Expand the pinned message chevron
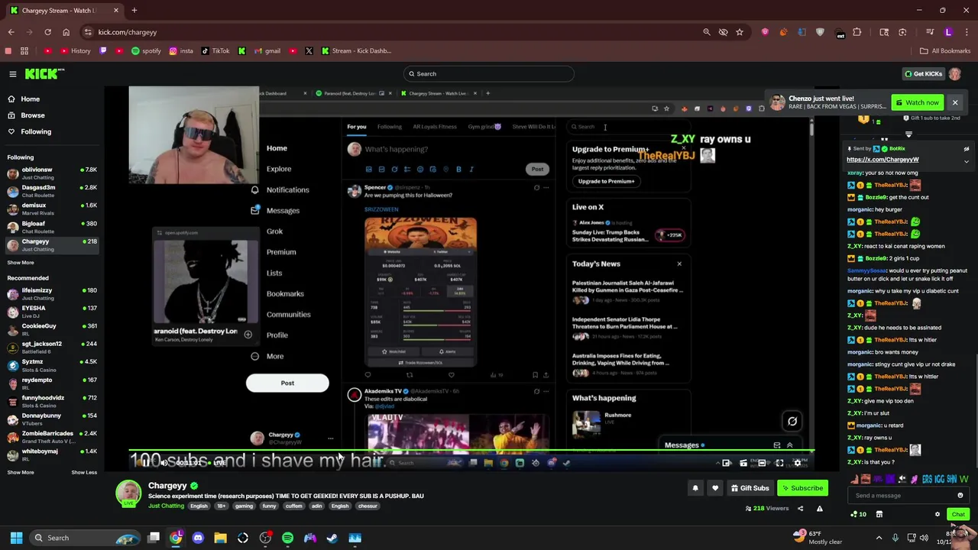 (966, 162)
